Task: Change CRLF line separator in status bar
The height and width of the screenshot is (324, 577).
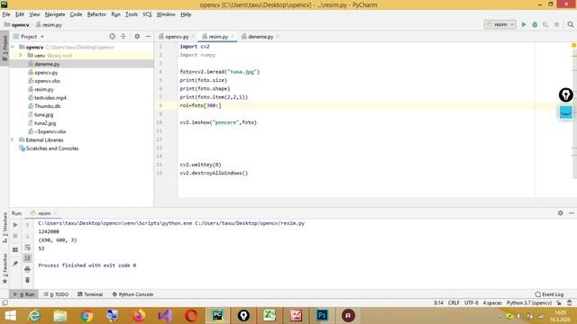Action: (x=453, y=303)
